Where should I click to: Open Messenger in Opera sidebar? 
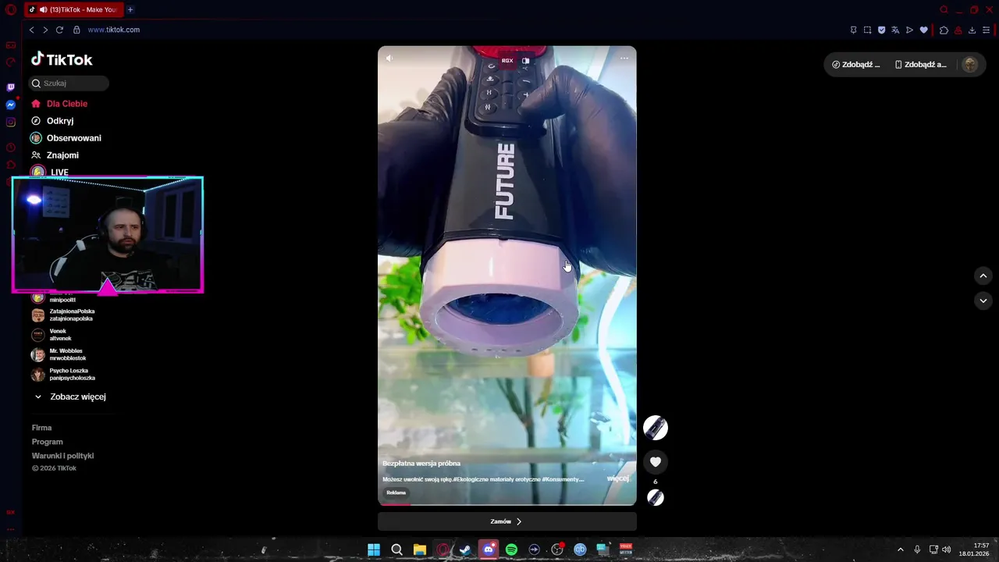coord(11,105)
